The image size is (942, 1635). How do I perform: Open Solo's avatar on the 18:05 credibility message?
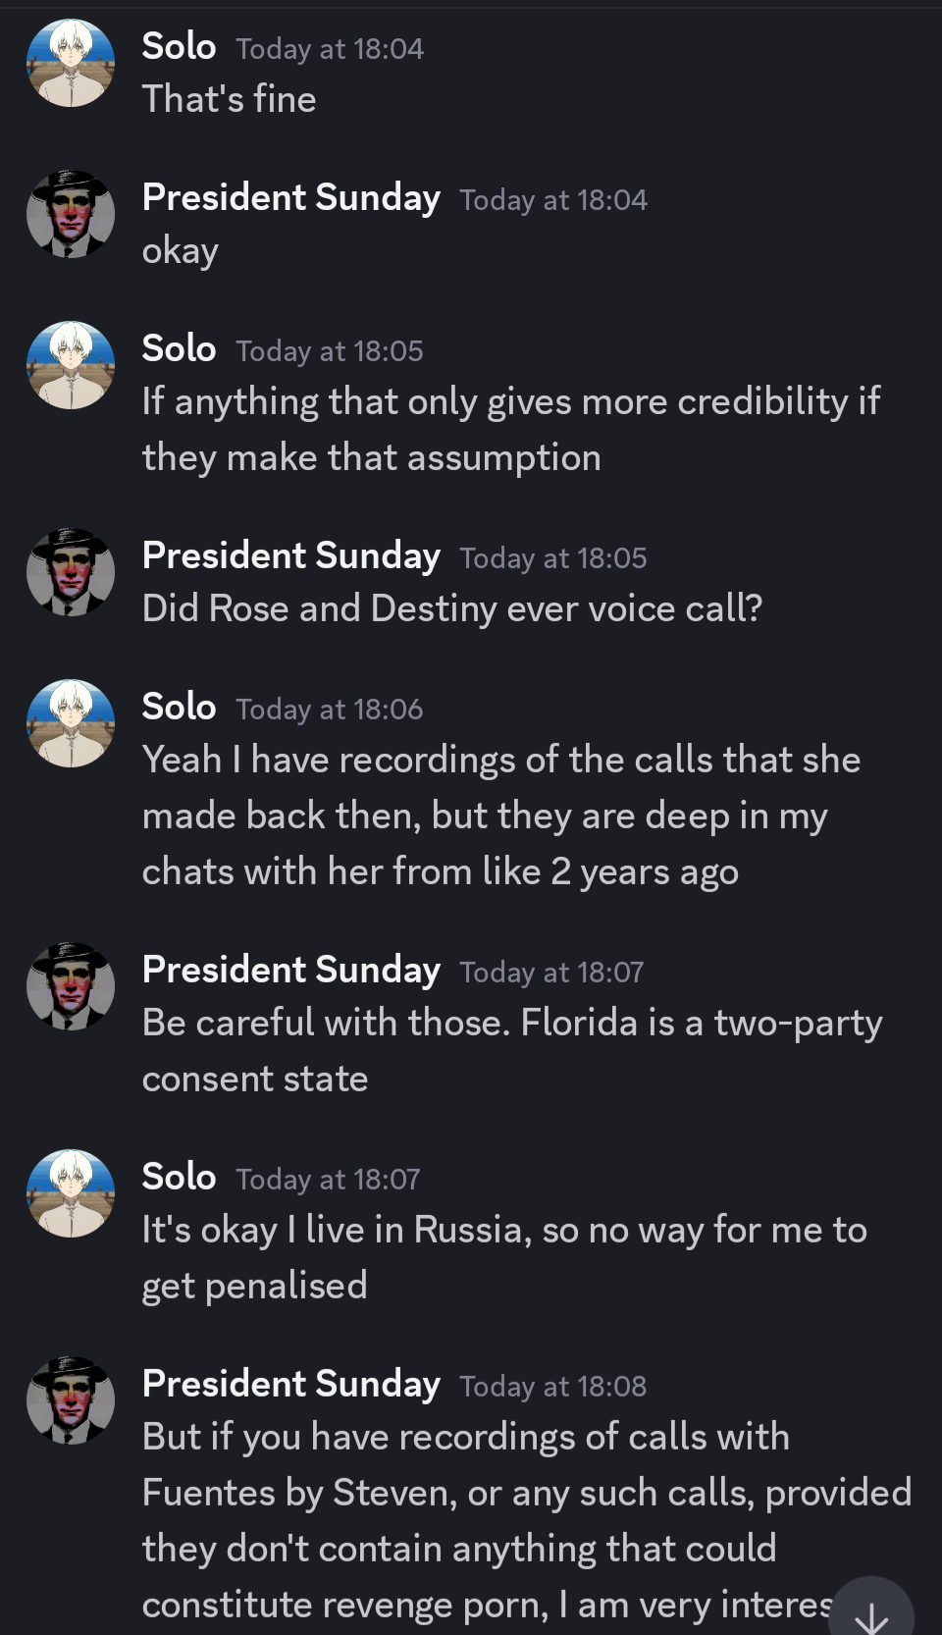coord(71,365)
